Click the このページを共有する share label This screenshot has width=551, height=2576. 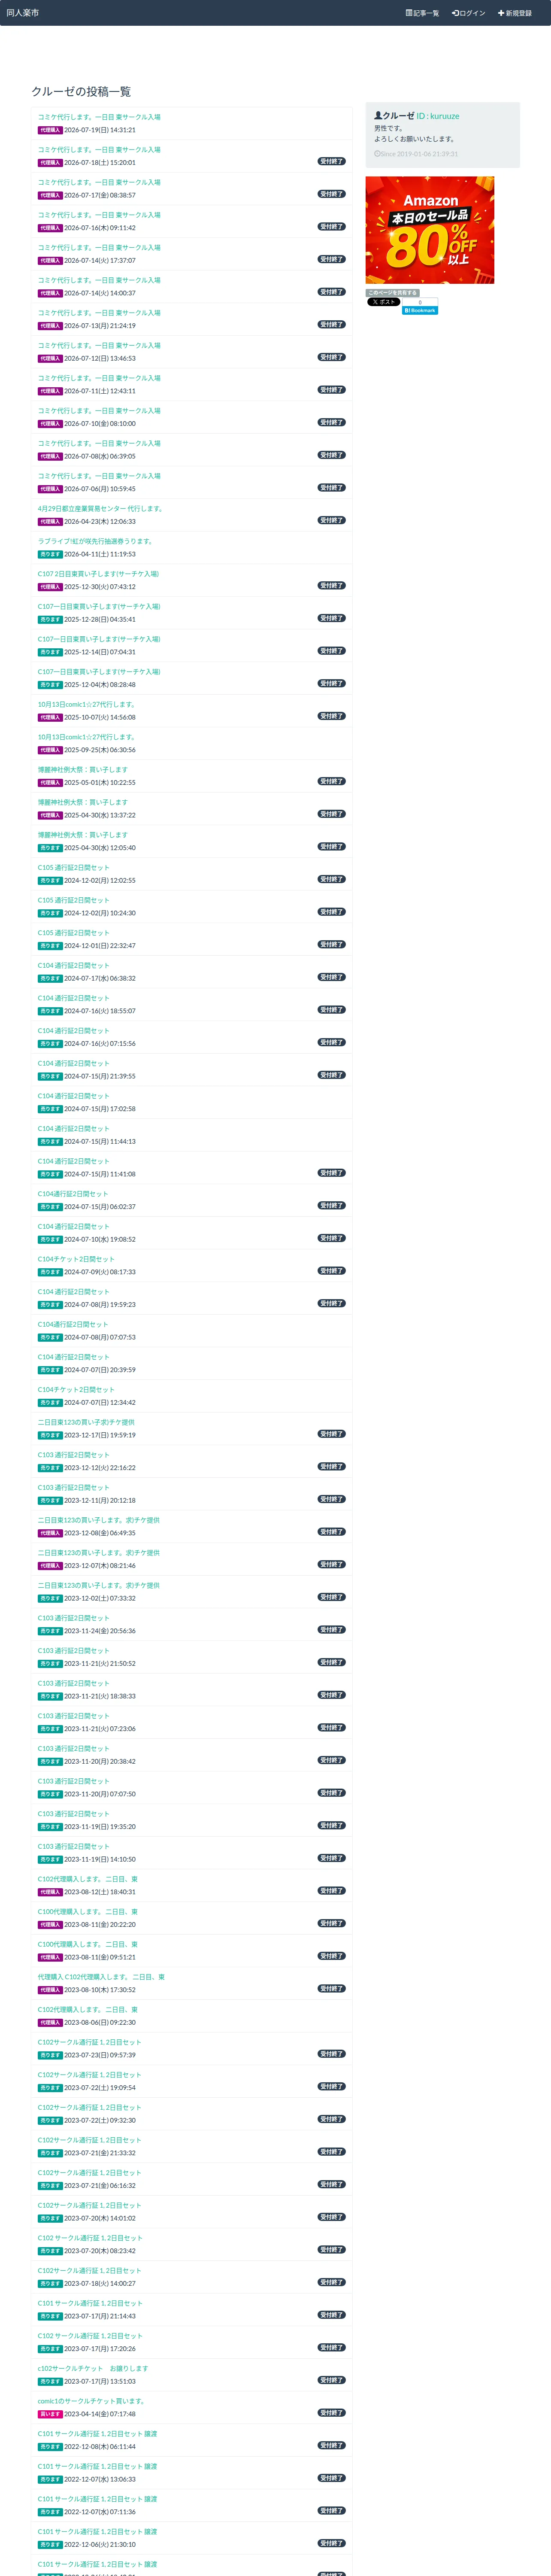tap(392, 293)
